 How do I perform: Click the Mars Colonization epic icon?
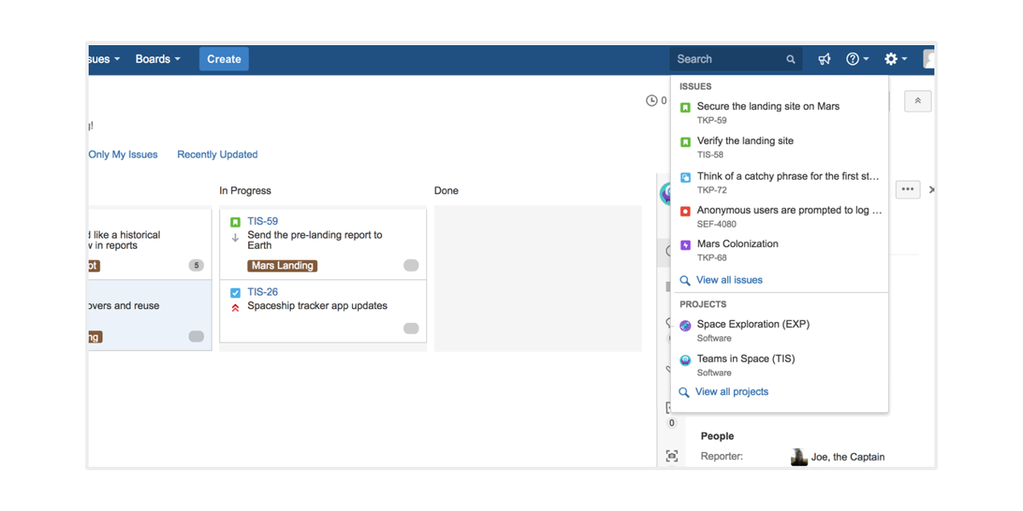coord(685,245)
